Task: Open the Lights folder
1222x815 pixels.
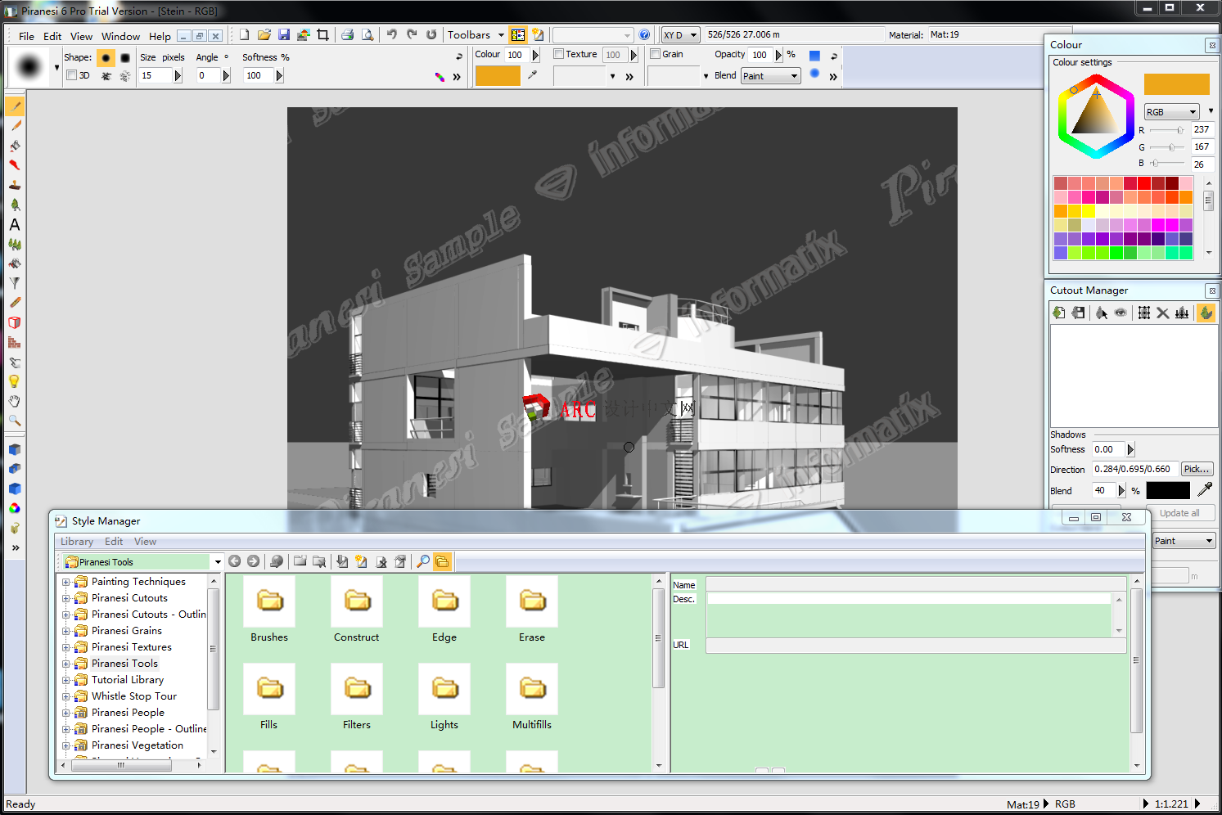Action: [444, 698]
